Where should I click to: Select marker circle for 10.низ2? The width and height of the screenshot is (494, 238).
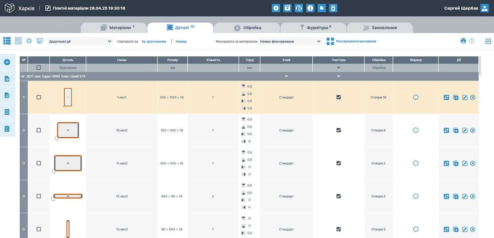[x=415, y=130]
